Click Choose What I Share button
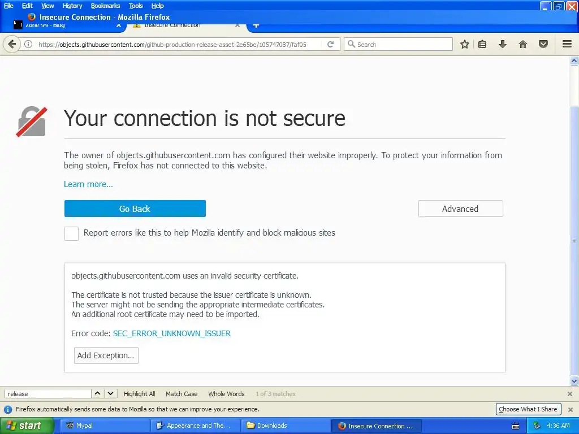The height and width of the screenshot is (434, 579). (528, 409)
